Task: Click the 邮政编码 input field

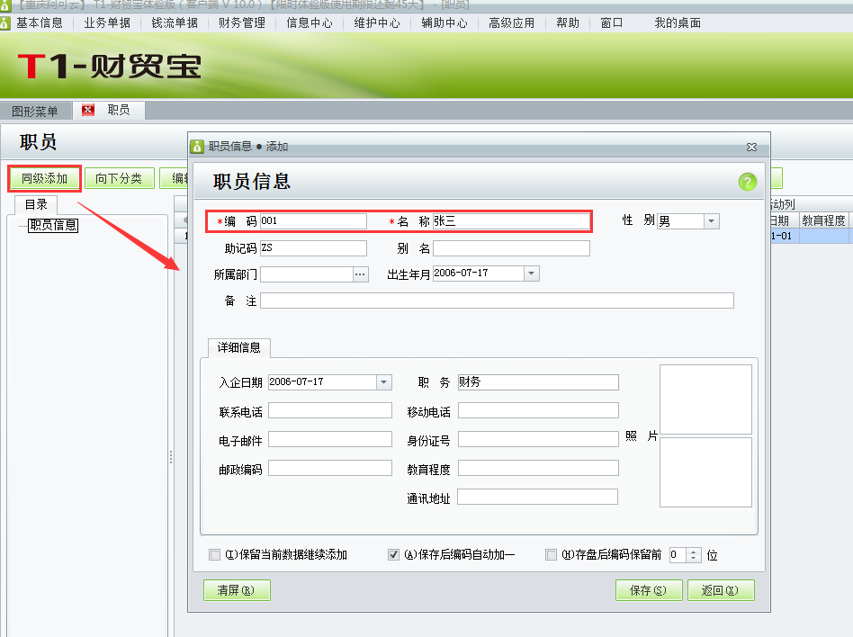Action: (330, 468)
